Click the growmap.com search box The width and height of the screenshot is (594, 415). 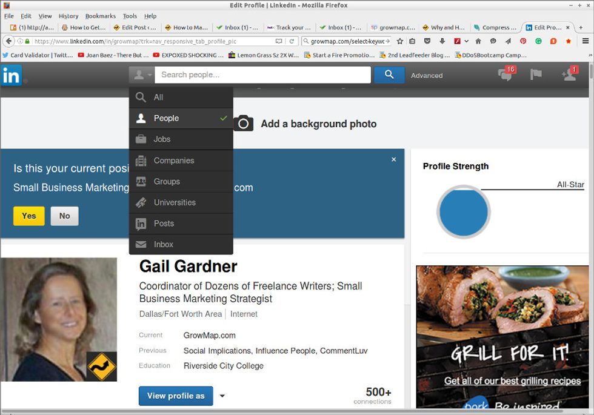coord(346,41)
